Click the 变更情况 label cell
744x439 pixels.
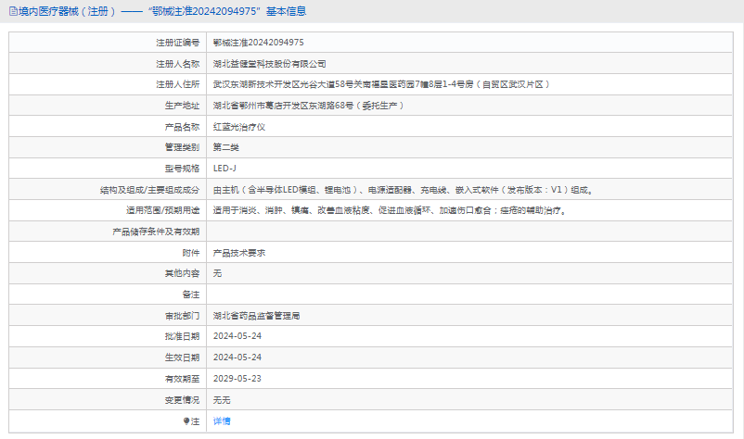pos(108,400)
